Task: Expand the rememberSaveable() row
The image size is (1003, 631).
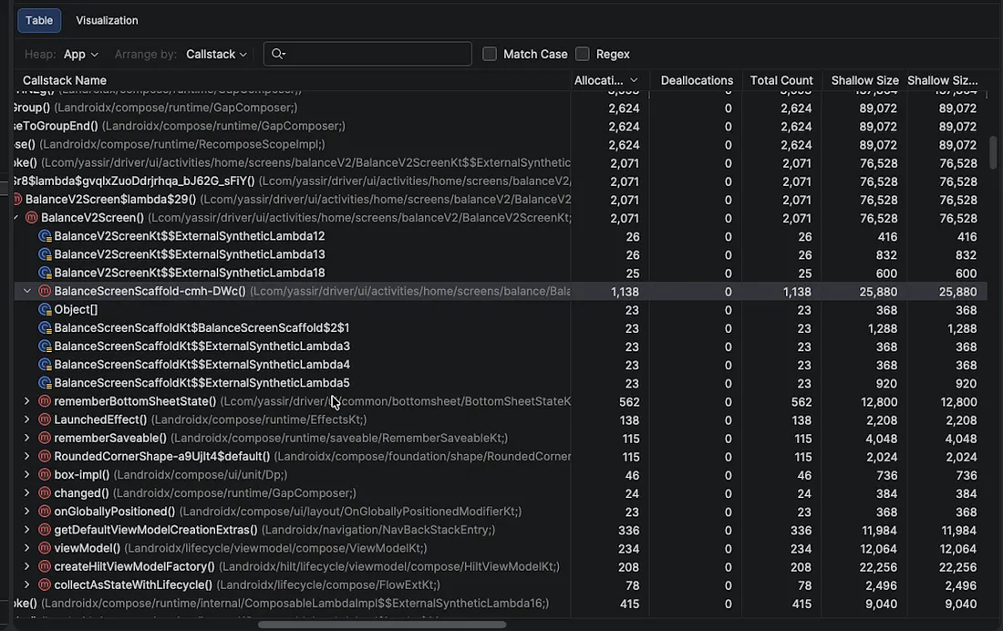Action: (26, 439)
